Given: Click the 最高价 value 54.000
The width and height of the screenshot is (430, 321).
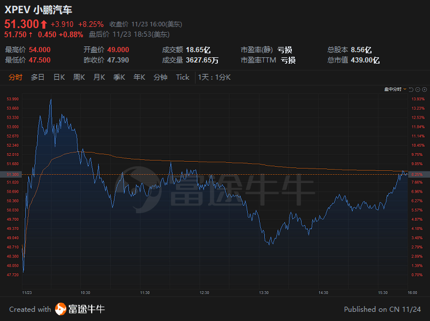Looking at the screenshot, I should (40, 50).
